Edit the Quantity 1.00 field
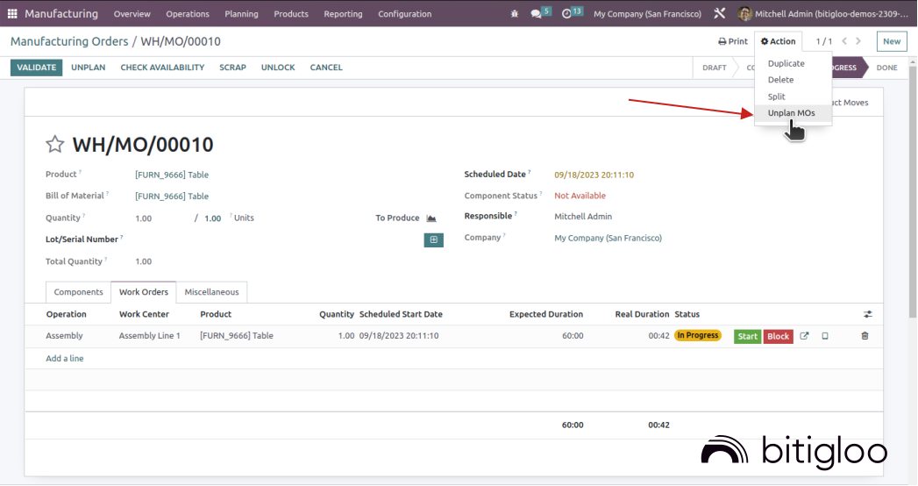The image size is (918, 486). [x=144, y=218]
